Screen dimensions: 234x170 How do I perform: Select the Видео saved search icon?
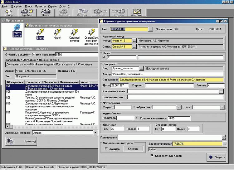click(40, 34)
